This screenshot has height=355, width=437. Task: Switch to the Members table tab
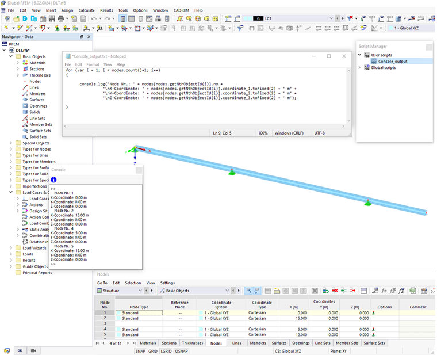tap(258, 343)
